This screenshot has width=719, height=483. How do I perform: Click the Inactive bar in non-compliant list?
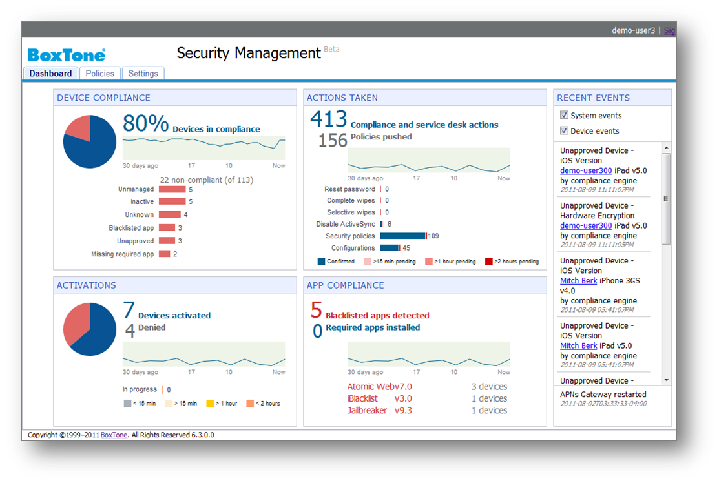pyautogui.click(x=172, y=201)
